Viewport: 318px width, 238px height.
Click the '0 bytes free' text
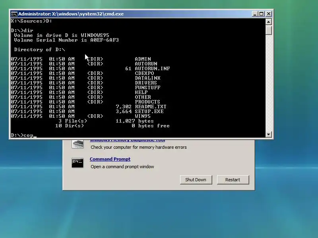[x=151, y=126]
